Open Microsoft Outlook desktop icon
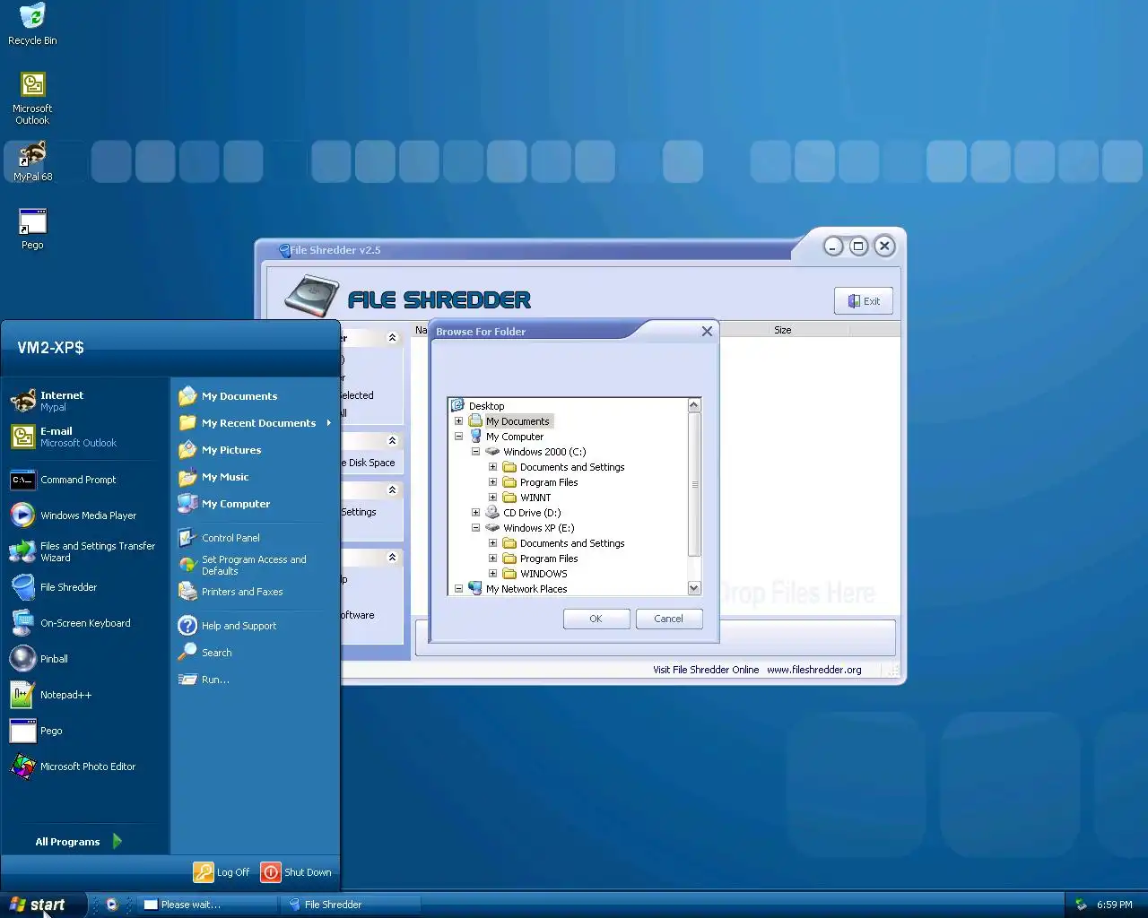Screen dimensions: 1148x918 32,98
